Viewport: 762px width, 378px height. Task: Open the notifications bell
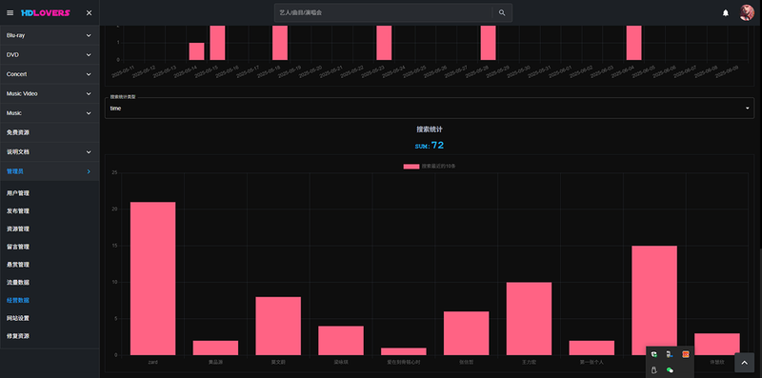(x=726, y=13)
